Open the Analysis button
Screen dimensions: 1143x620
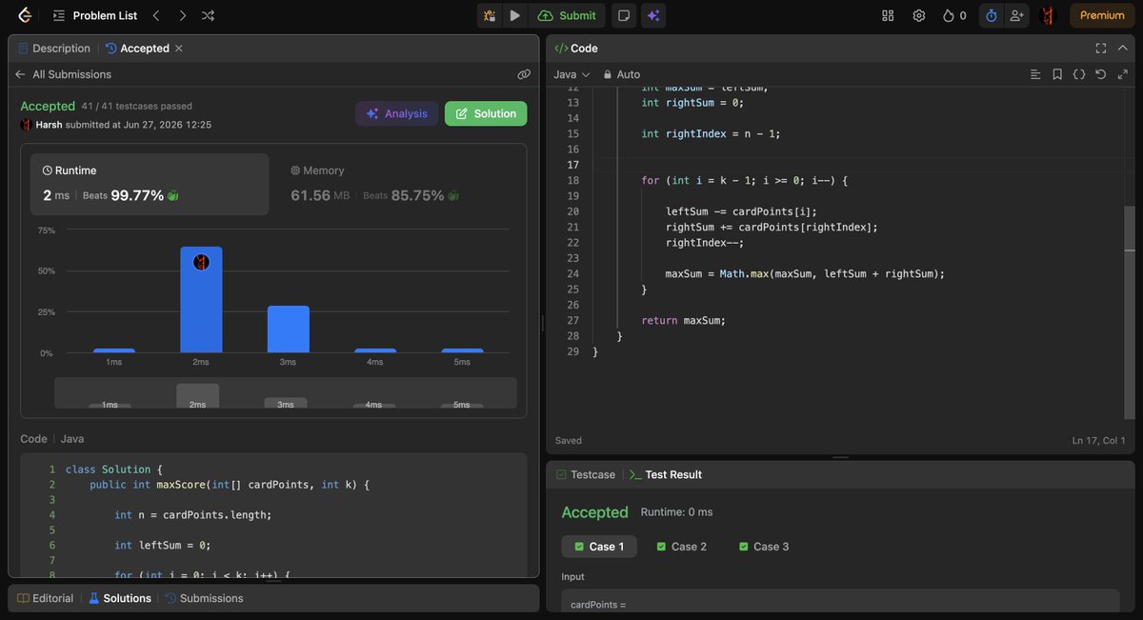[397, 113]
